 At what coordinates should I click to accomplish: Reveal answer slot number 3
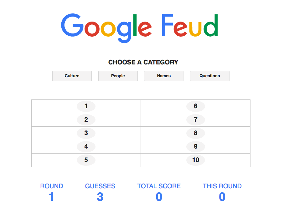(x=86, y=133)
